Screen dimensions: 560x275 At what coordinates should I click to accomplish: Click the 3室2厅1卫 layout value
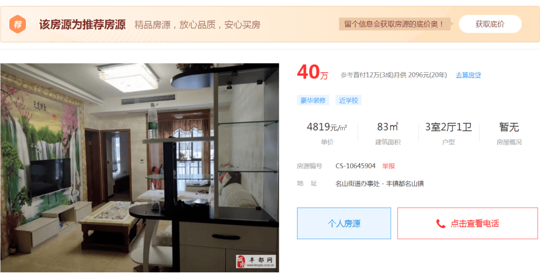coord(449,127)
